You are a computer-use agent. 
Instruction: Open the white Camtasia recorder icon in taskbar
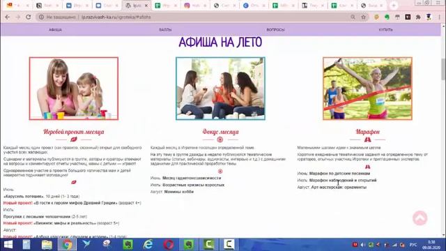click(x=229, y=245)
